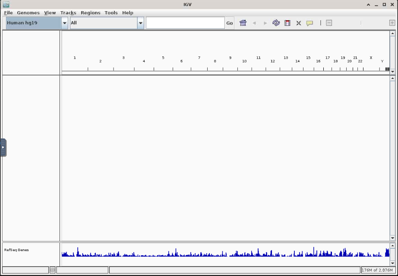The height and width of the screenshot is (276, 398).
Task: Select the RefSeq Genes track label
Action: pyautogui.click(x=16, y=250)
